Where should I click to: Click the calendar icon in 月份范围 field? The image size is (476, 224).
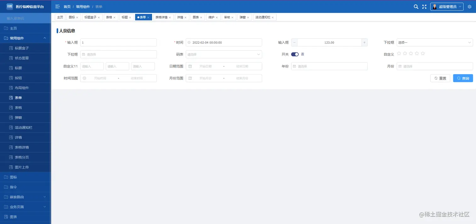[190, 78]
